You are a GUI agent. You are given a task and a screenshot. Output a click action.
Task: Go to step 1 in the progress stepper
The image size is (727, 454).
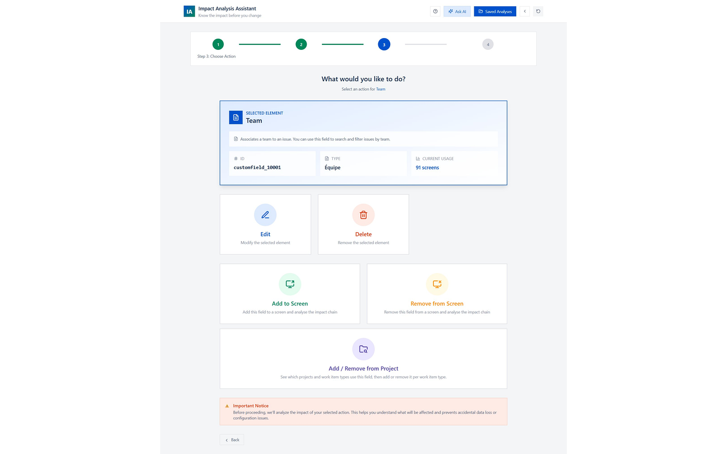(x=218, y=44)
